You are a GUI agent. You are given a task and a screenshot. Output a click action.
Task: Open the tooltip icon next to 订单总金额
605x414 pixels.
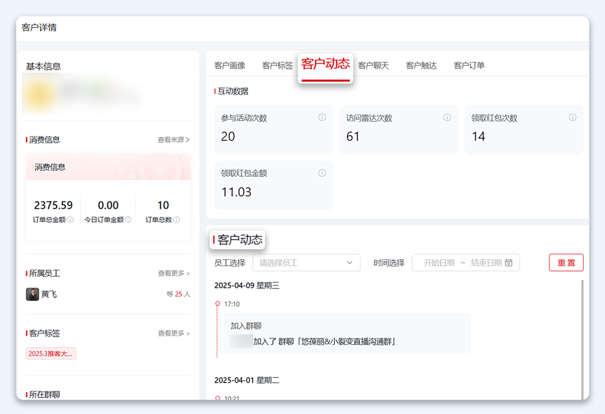pos(72,220)
